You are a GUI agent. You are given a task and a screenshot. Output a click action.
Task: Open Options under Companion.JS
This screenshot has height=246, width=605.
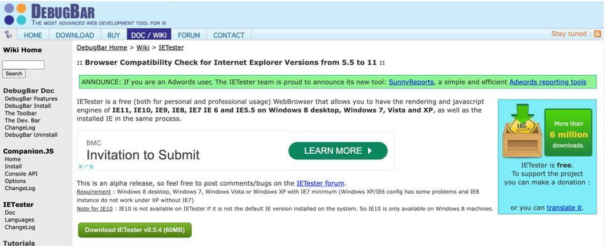point(15,181)
